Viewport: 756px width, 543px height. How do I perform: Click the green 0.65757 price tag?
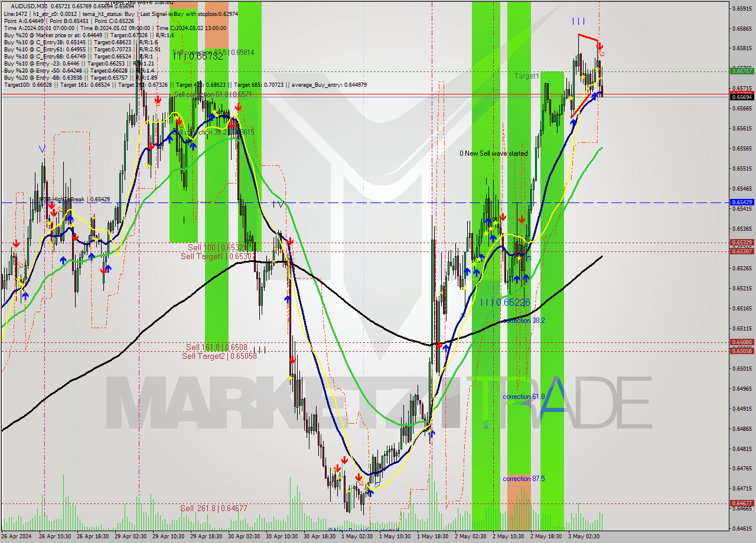pyautogui.click(x=742, y=71)
